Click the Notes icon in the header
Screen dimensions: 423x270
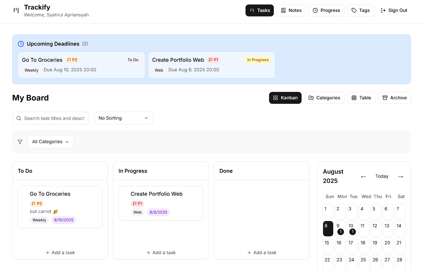[283, 10]
